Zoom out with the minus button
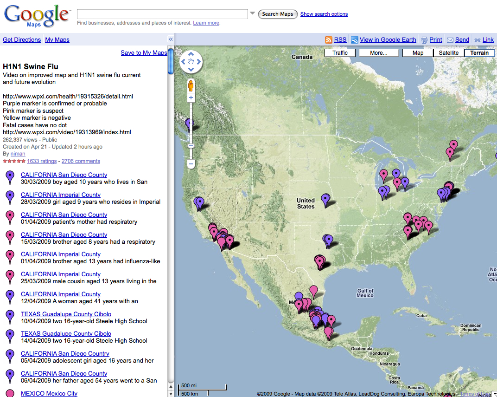The width and height of the screenshot is (497, 397). pos(191,164)
